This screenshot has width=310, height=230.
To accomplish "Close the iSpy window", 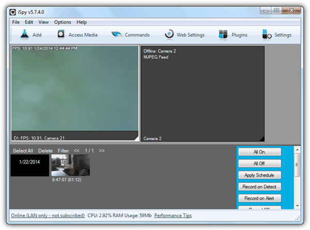I will 291,10.
